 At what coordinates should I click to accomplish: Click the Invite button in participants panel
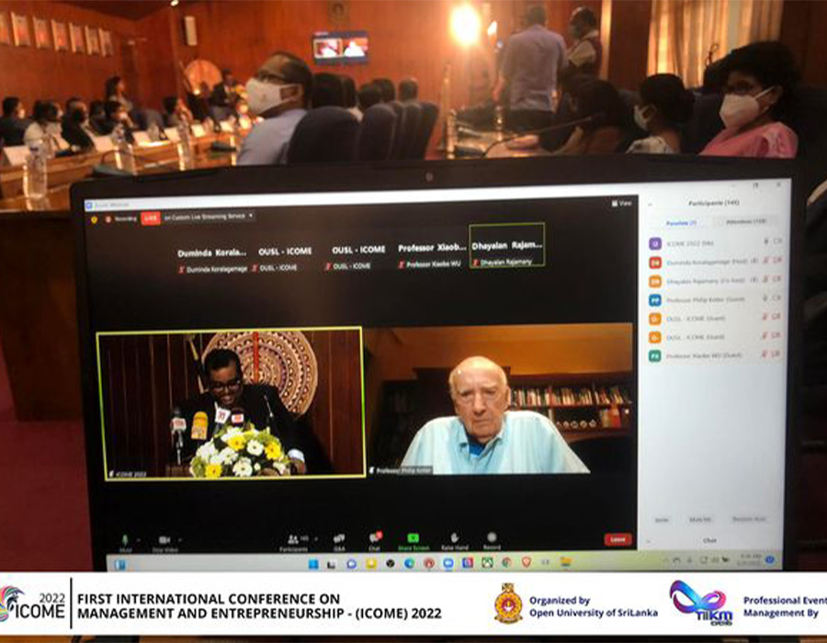[662, 519]
